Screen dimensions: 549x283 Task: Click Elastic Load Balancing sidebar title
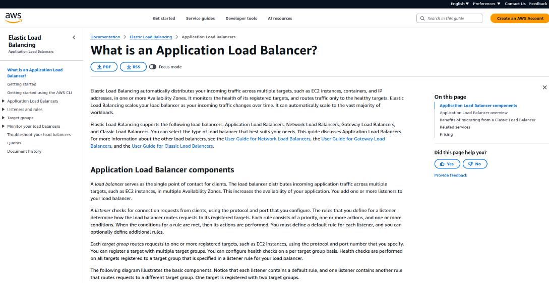click(25, 41)
